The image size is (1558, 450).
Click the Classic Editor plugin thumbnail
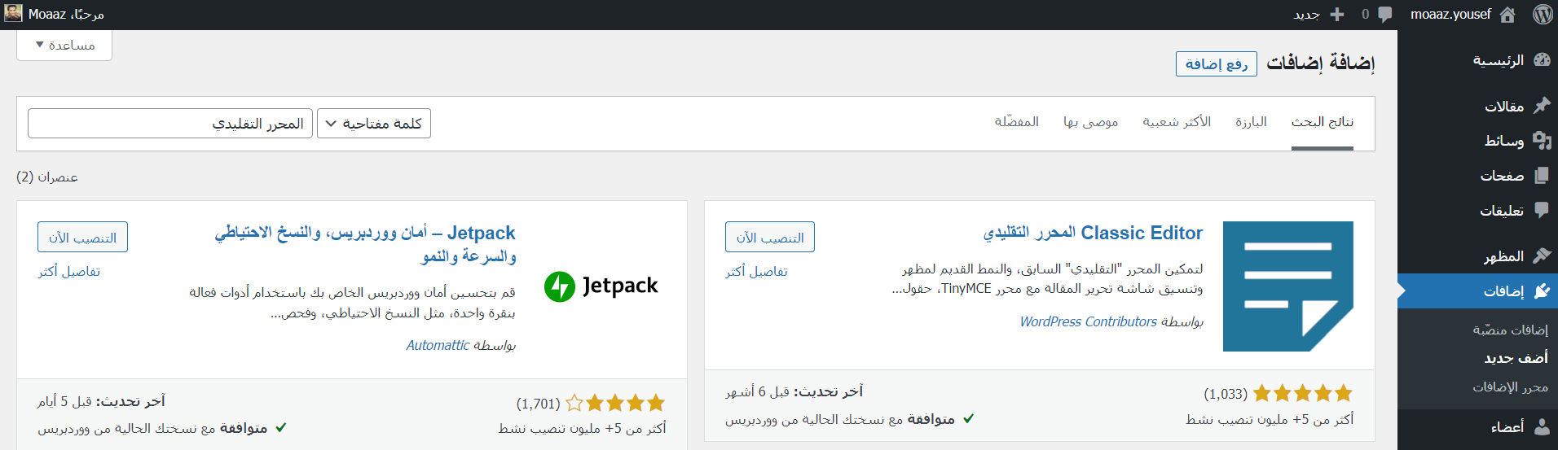1287,286
